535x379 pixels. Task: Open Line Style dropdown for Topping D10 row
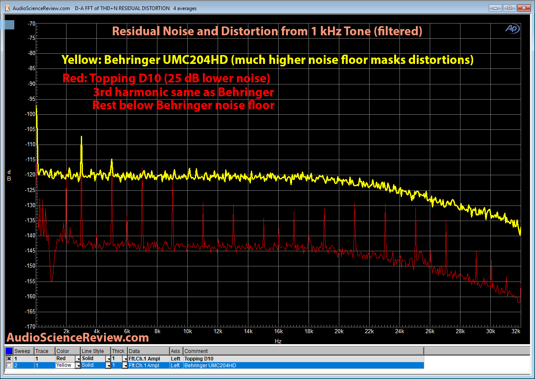(108, 359)
